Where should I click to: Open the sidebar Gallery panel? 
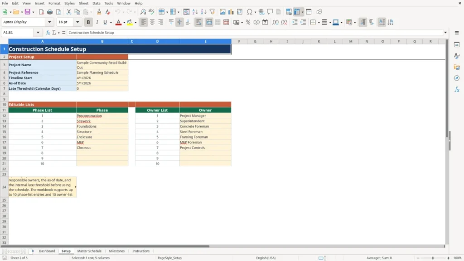pos(457,67)
